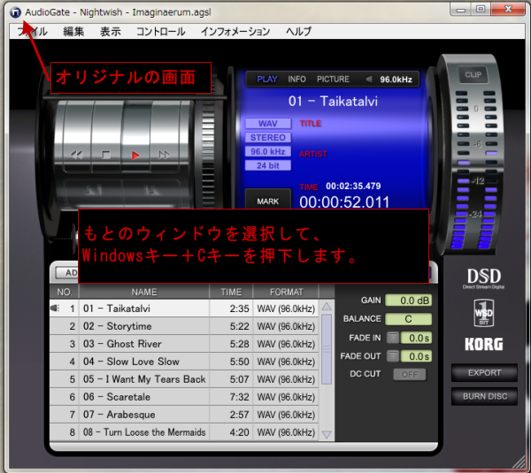Click the EXPORT button
This screenshot has width=531, height=473.
click(x=485, y=373)
